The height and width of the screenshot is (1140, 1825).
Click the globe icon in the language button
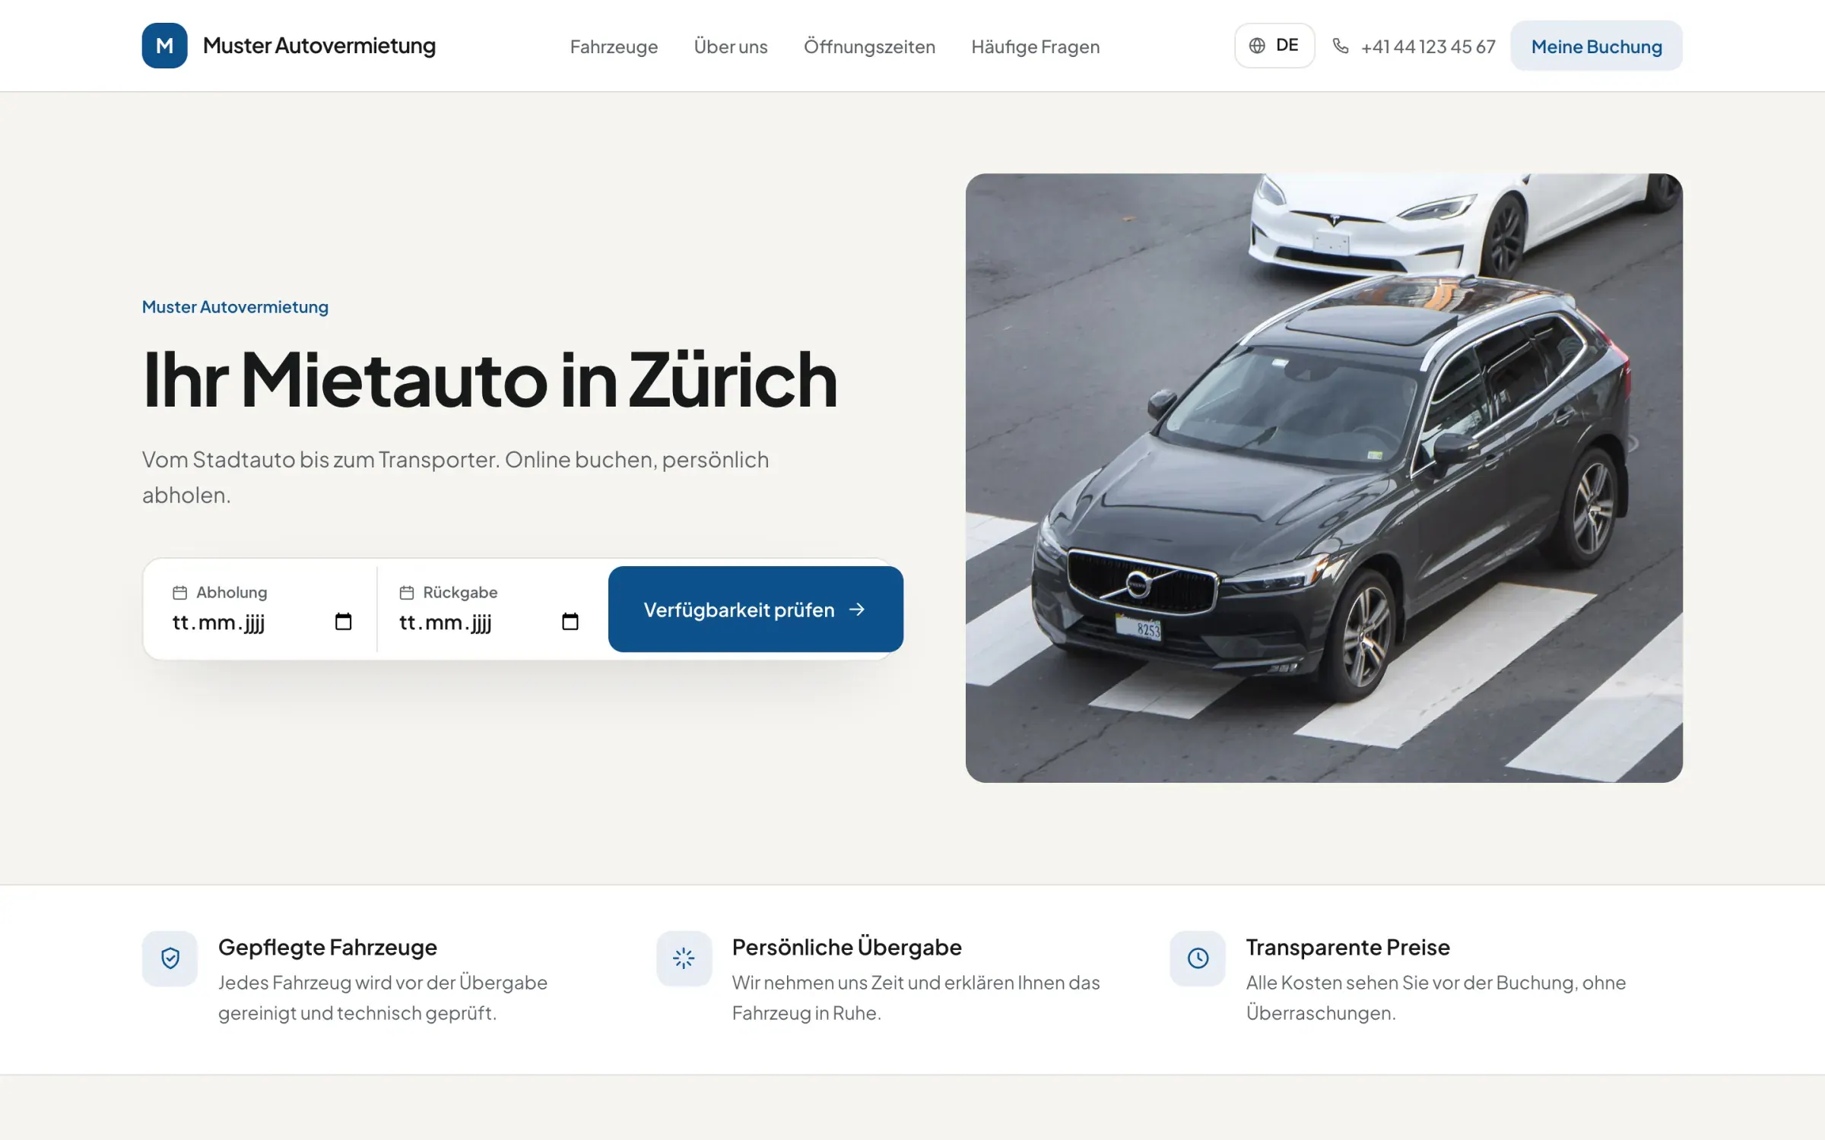[x=1257, y=46]
